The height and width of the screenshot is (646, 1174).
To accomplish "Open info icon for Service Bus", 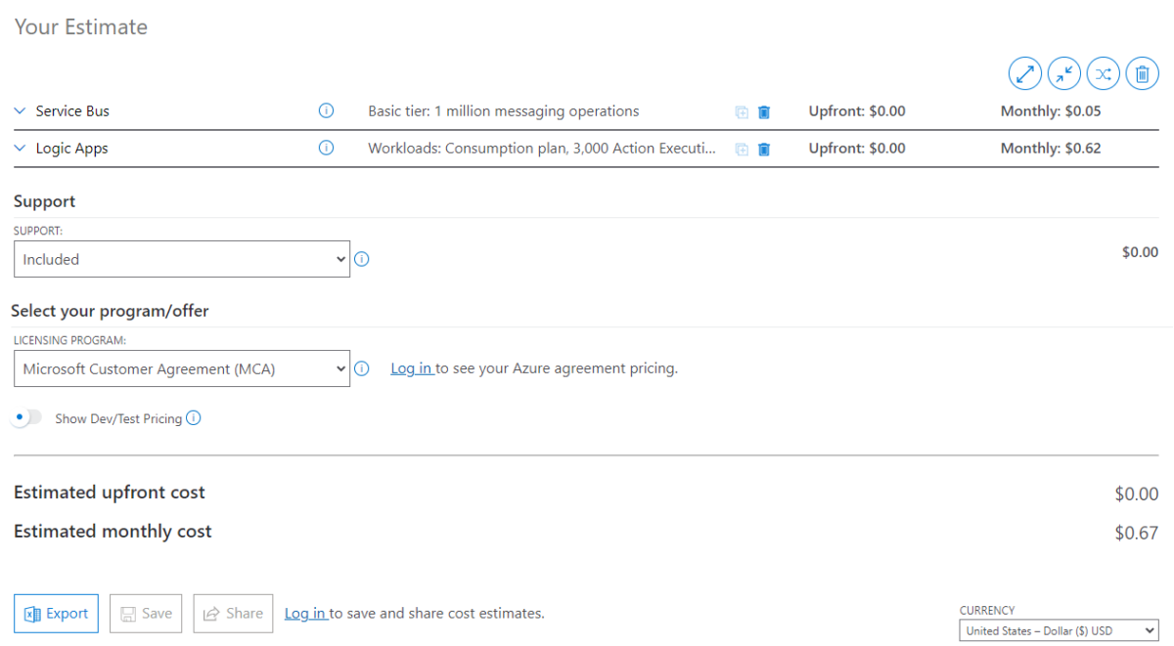I will 327,111.
